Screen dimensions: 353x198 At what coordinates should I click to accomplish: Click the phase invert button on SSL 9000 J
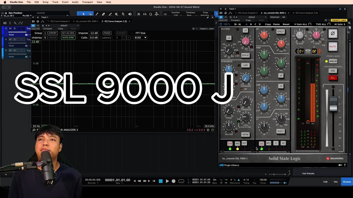[x=333, y=34]
